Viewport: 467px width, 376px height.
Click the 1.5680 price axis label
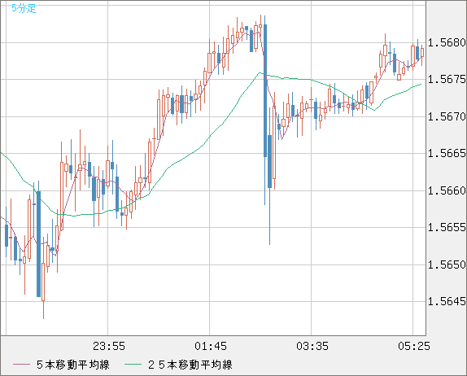point(447,42)
